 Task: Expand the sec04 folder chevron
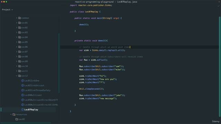pyautogui.click(x=17, y=37)
